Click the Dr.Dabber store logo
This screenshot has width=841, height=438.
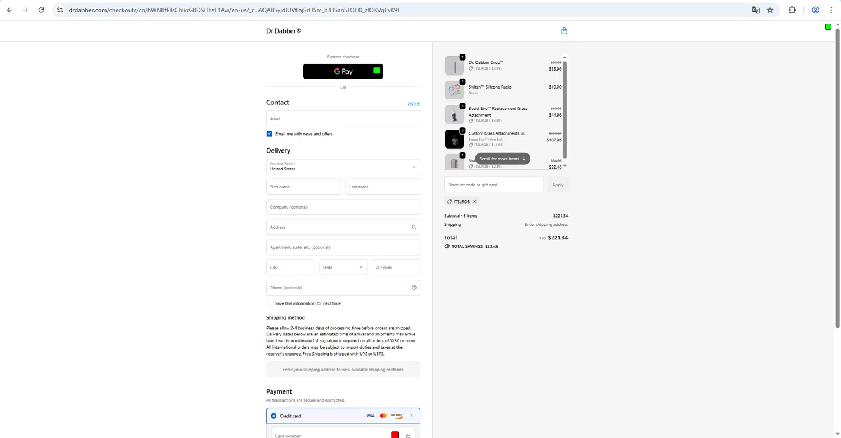tap(284, 31)
